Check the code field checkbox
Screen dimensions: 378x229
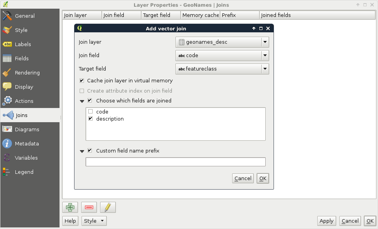(90, 112)
